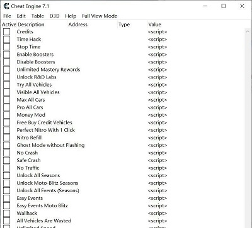Open the Table menu
The width and height of the screenshot is (252, 228).
tap(38, 16)
